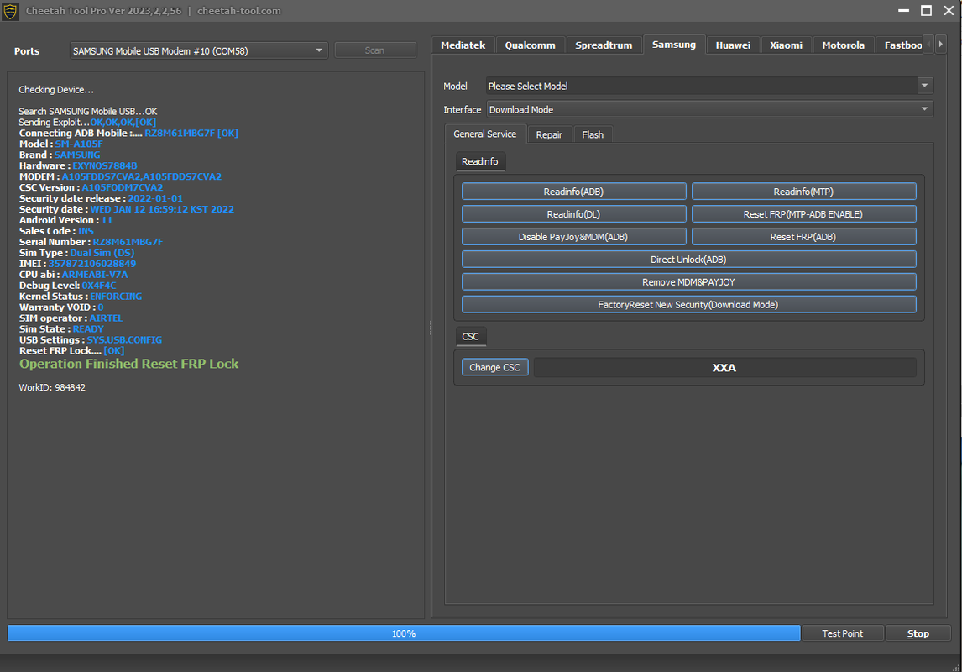
Task: Click FactoryReset New Security(Download Mode) button
Action: point(689,304)
